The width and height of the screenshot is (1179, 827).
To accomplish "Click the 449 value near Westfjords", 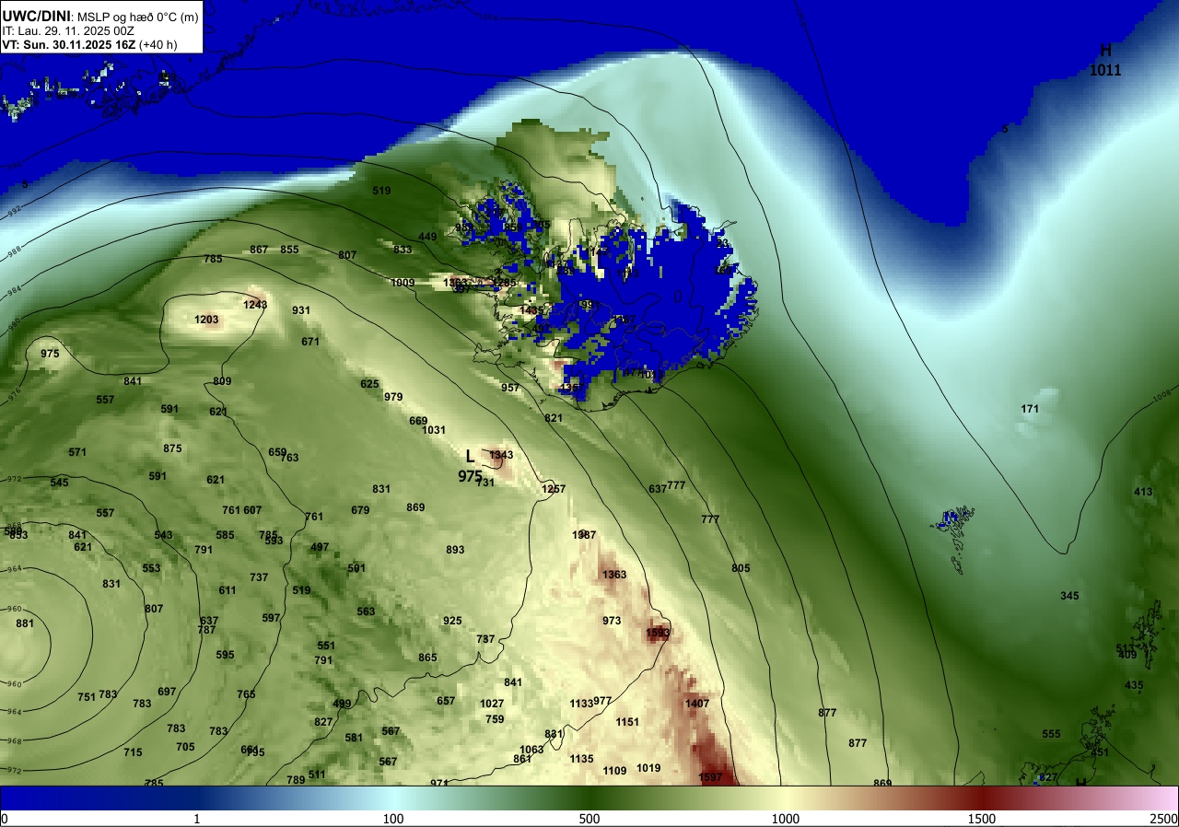I will click(x=427, y=237).
